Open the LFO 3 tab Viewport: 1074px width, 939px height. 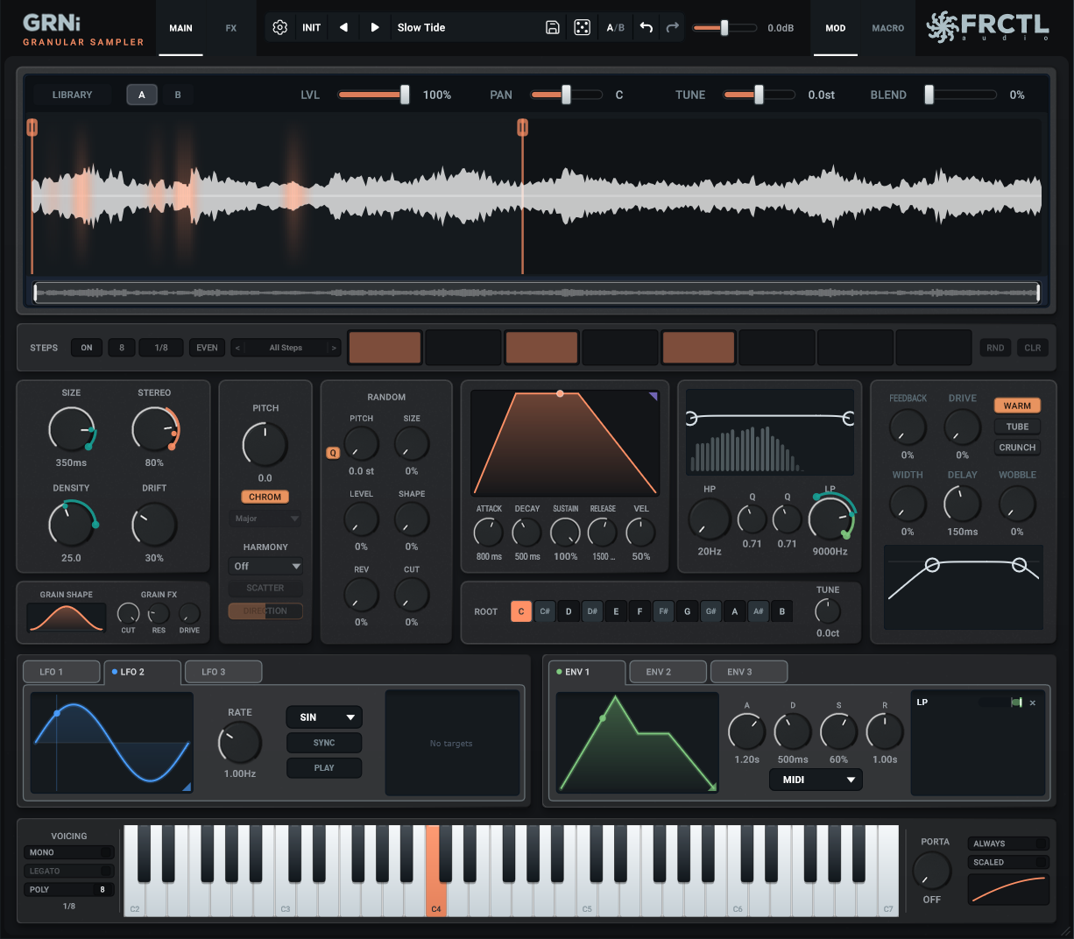[223, 672]
